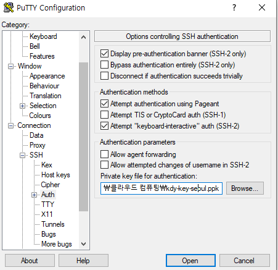The width and height of the screenshot is (278, 270).
Task: Toggle Attempt authentication using Pageant
Action: [x=104, y=104]
